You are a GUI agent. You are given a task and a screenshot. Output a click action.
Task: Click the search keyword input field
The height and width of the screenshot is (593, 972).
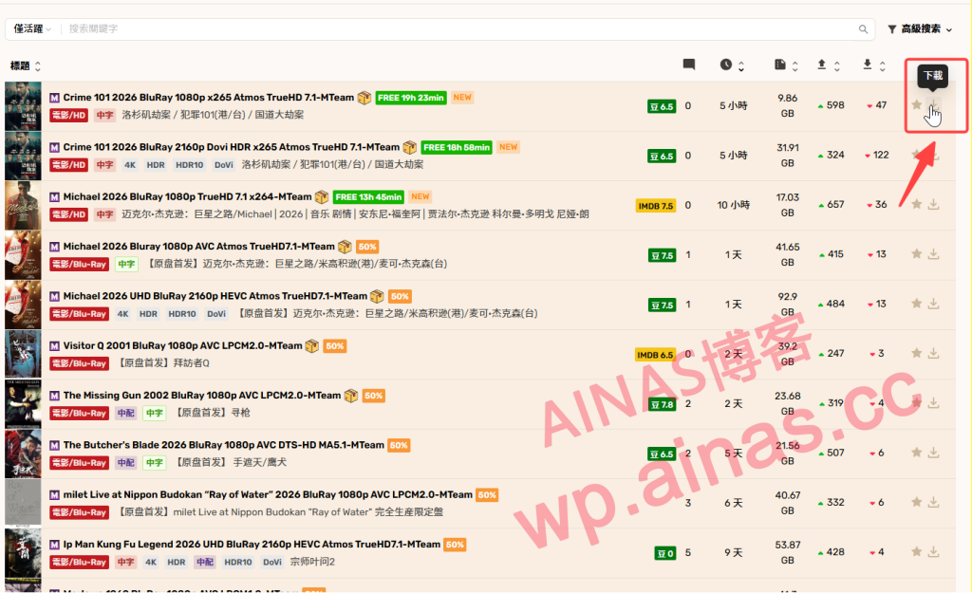[460, 29]
